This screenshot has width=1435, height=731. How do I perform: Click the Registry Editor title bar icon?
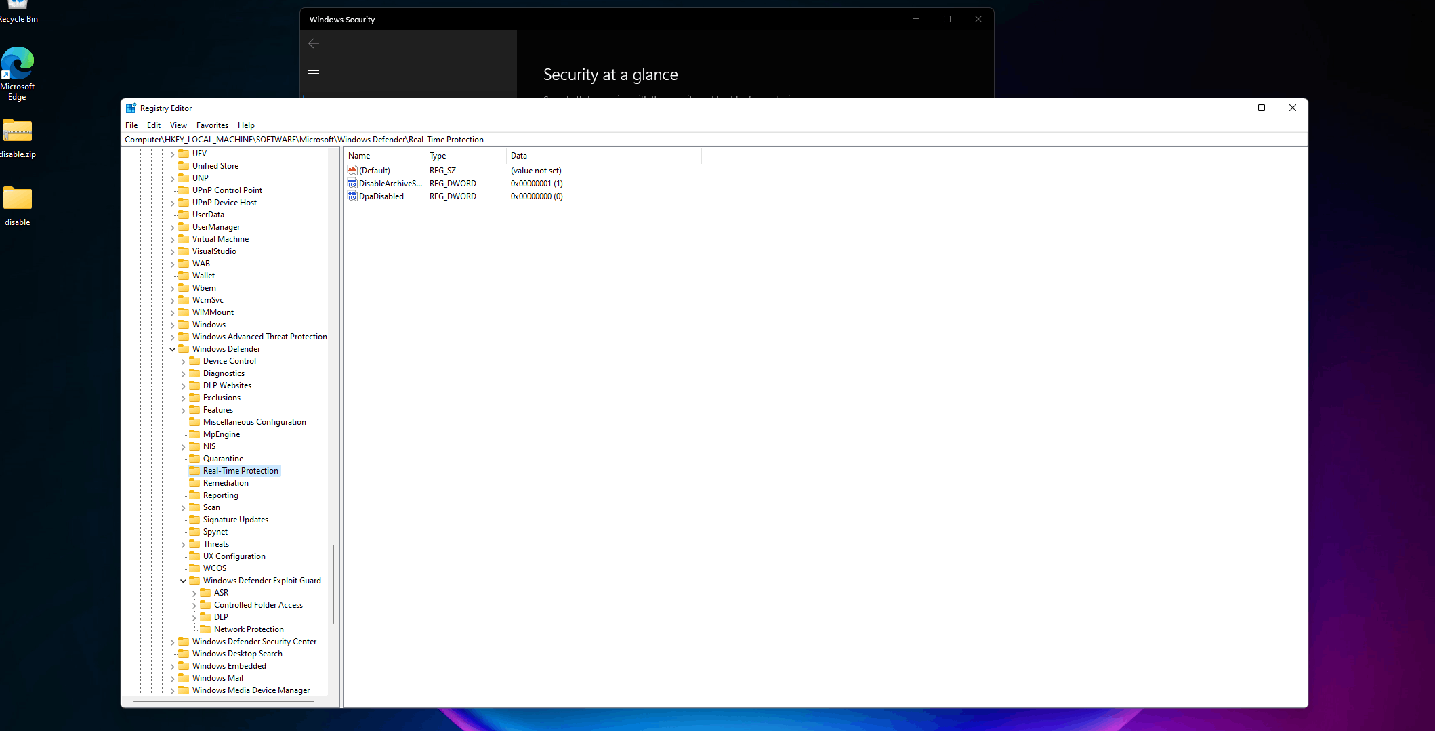131,108
